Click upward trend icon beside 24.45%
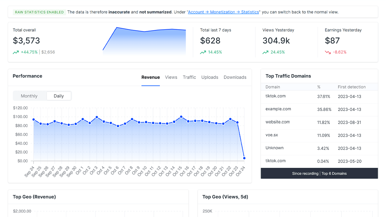Image resolution: width=386 pixels, height=217 pixels. pyautogui.click(x=265, y=52)
